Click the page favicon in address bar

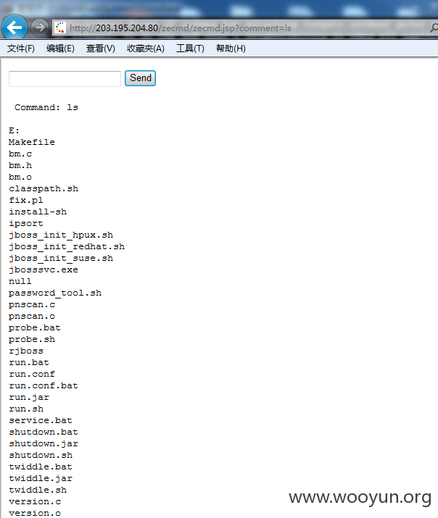[60, 28]
